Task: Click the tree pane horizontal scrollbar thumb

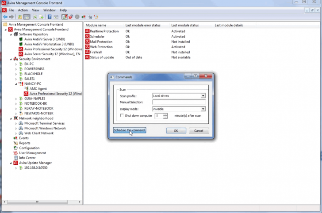Action: [x=37, y=202]
